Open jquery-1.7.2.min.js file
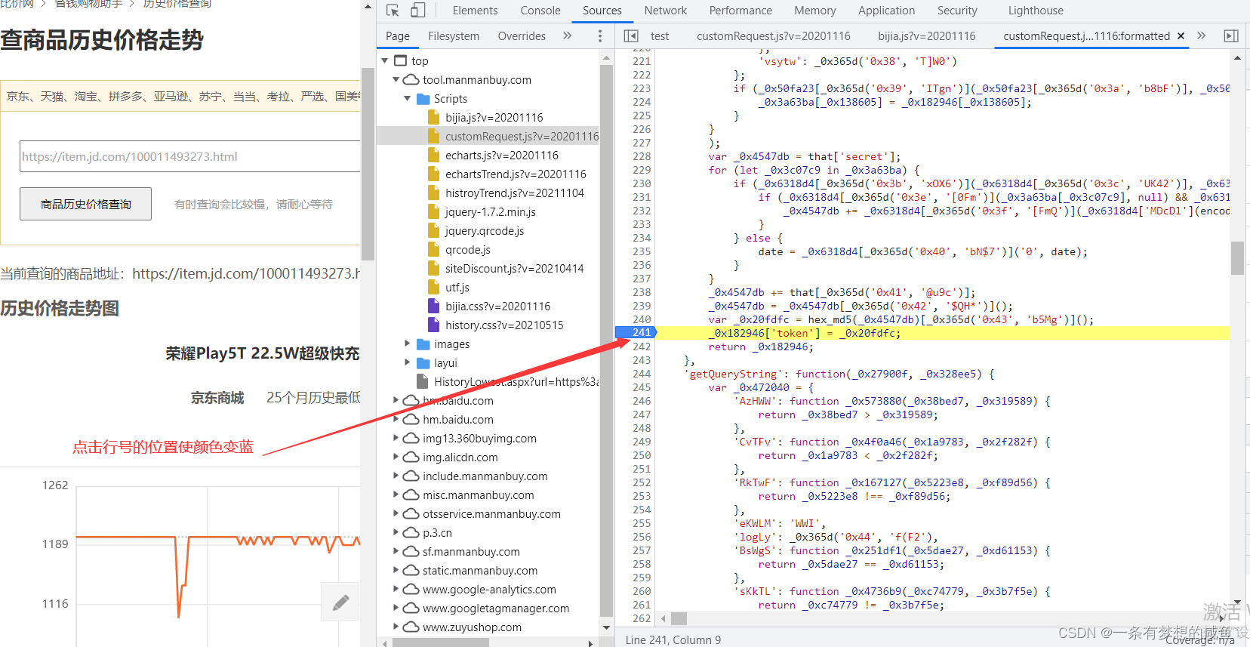This screenshot has width=1250, height=647. pyautogui.click(x=490, y=211)
